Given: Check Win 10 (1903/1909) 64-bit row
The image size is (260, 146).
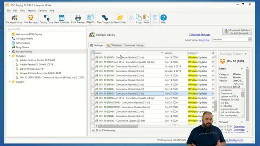Looking at the screenshot, I should 93,107.
